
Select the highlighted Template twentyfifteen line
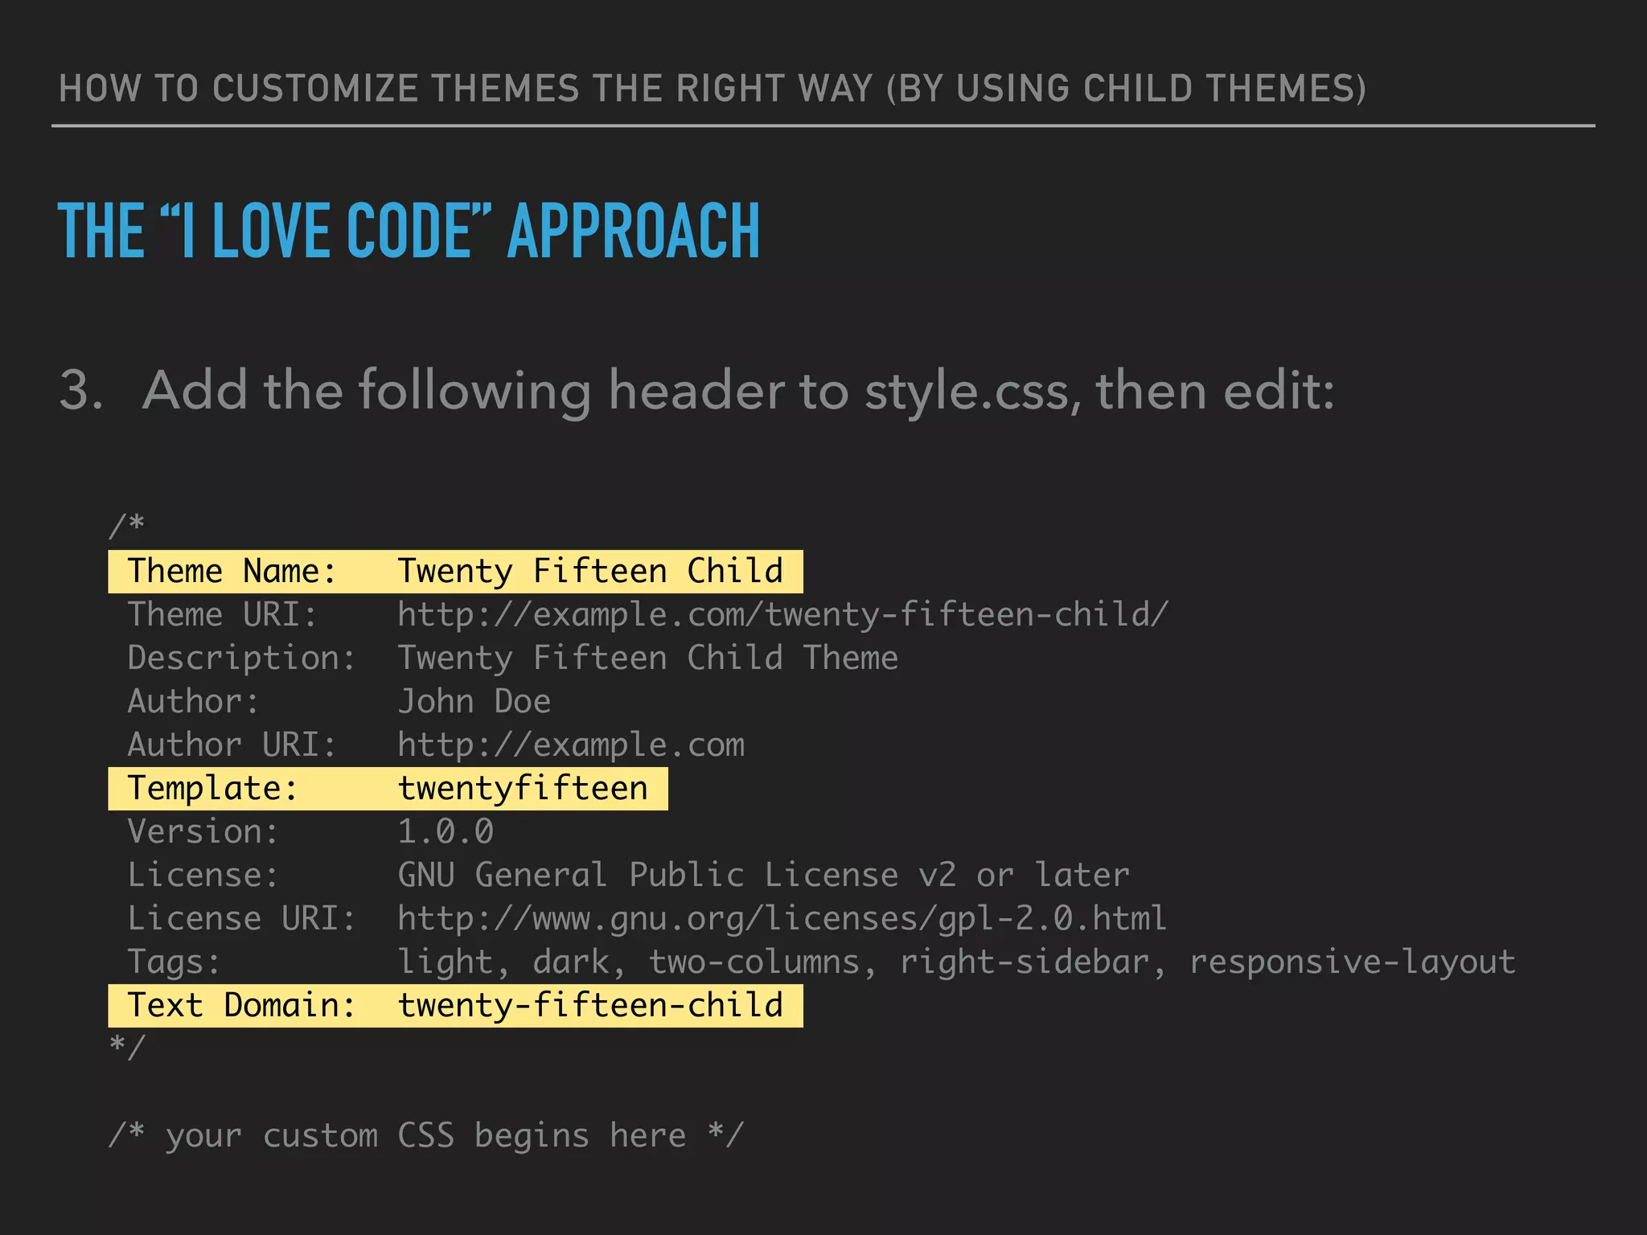tap(388, 789)
